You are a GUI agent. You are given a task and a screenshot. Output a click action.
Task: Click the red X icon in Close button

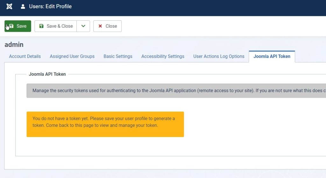pos(100,26)
